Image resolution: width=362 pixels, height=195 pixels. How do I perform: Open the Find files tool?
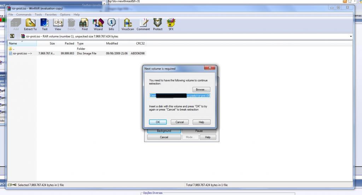point(84,24)
